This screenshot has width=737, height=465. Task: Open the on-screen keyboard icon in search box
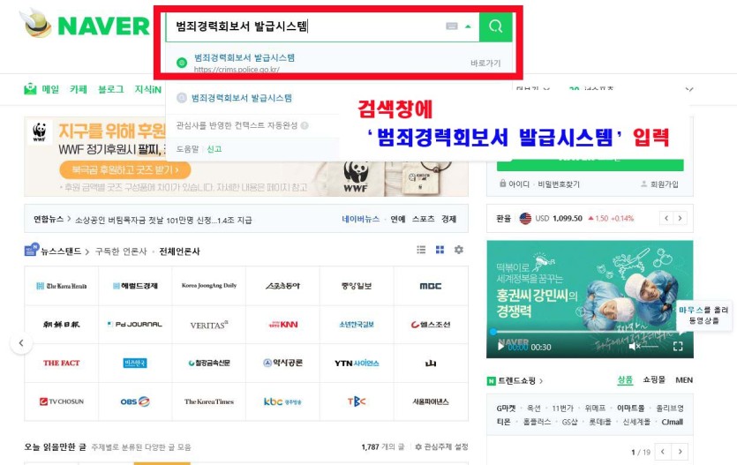pyautogui.click(x=452, y=26)
